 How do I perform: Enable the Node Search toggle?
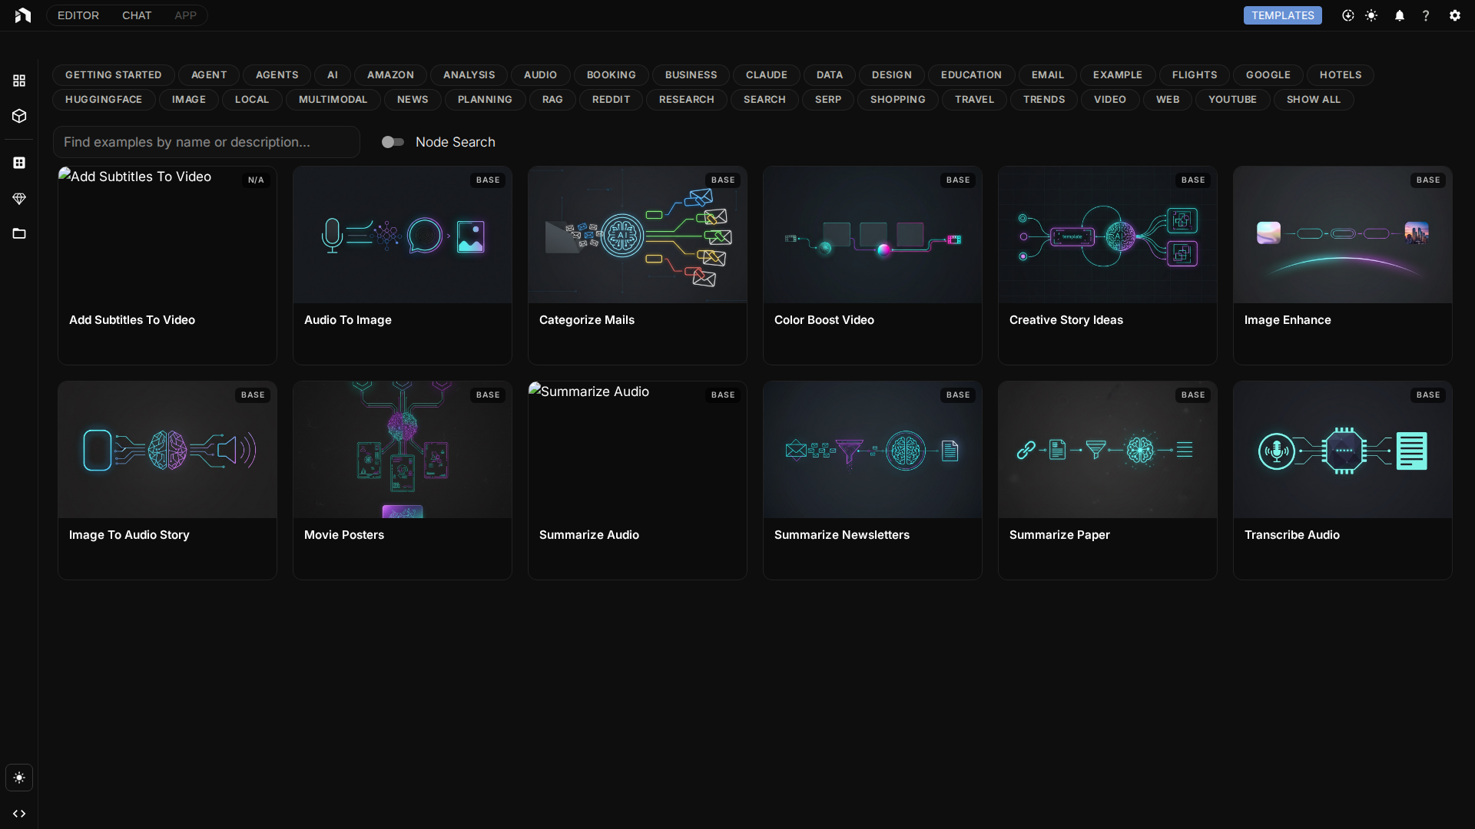[393, 142]
